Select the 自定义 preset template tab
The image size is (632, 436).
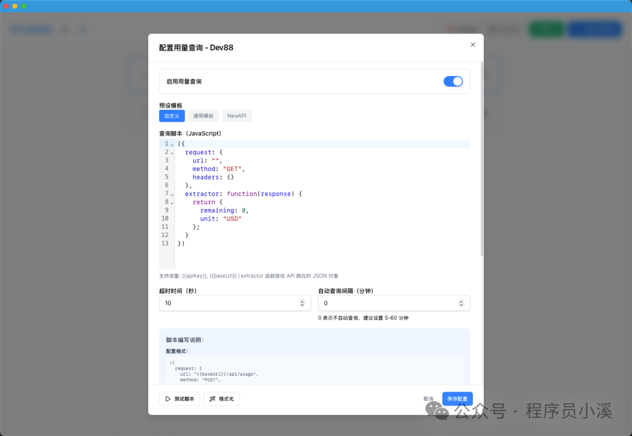point(171,115)
